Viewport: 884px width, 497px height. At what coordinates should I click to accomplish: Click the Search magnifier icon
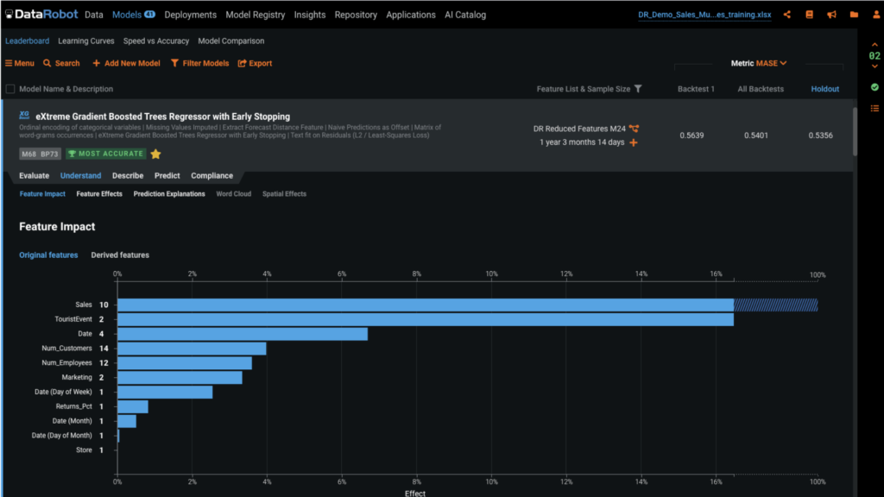[x=47, y=63]
